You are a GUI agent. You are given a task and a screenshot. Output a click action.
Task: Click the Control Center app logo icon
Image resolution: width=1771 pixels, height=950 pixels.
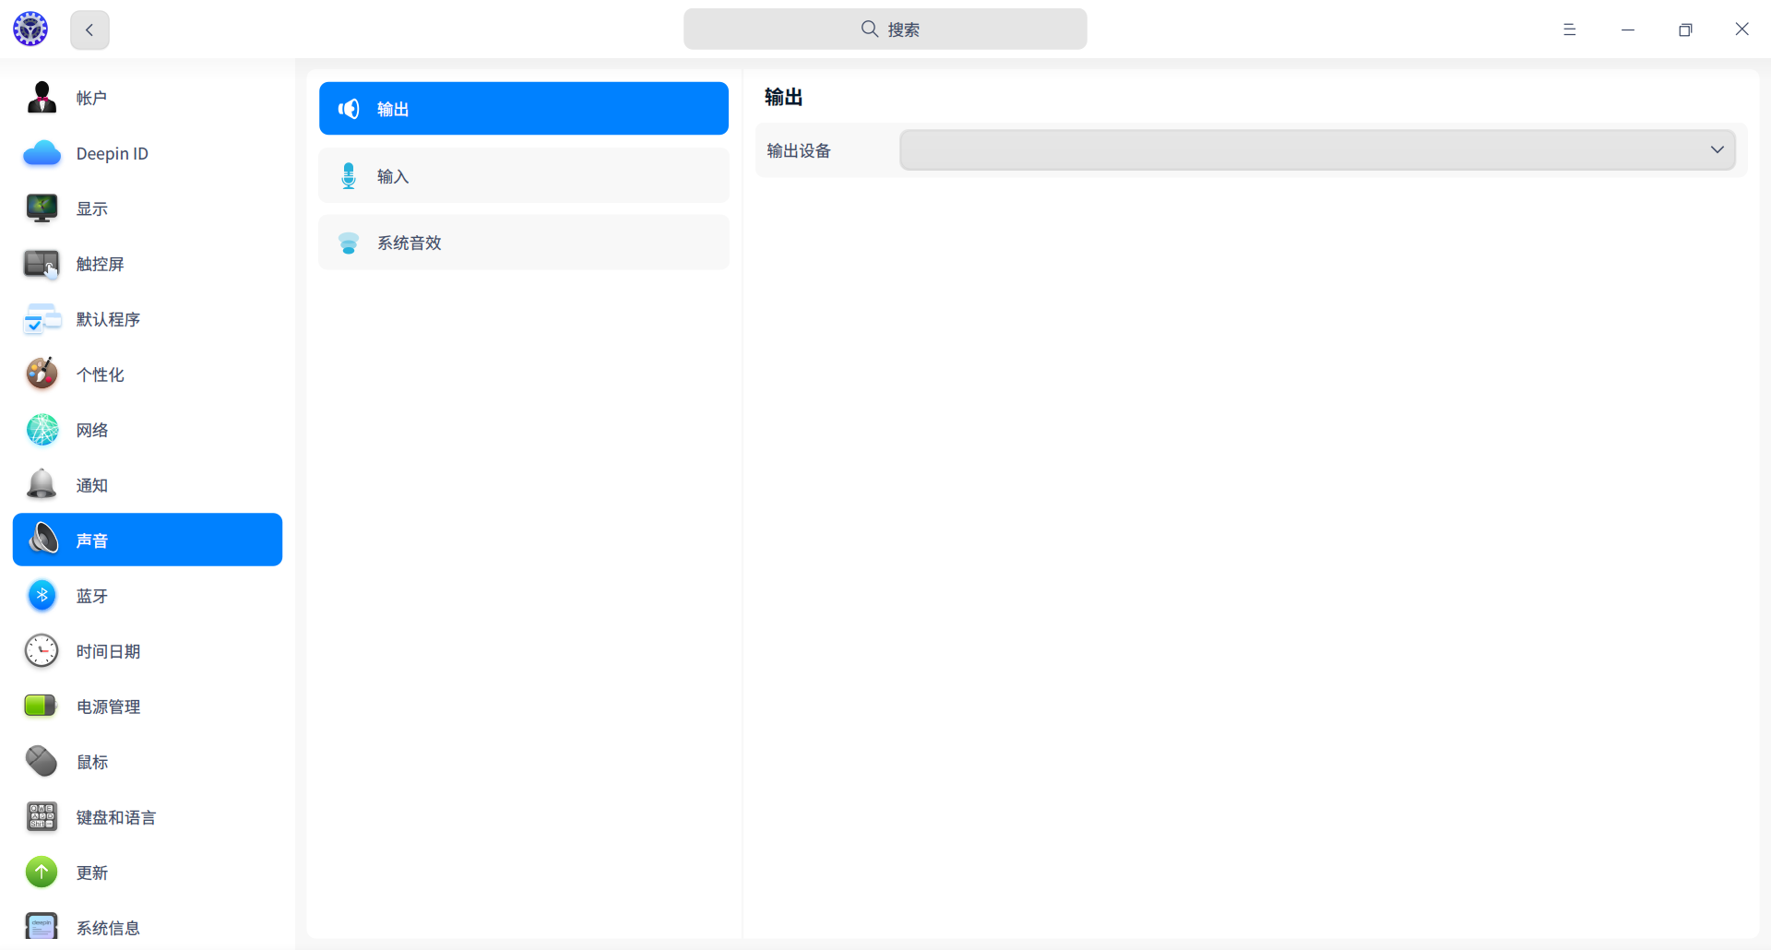click(x=30, y=30)
